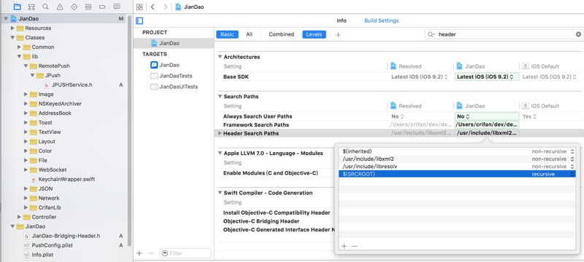Collapse the Search Paths section
This screenshot has width=584, height=262.
point(220,97)
